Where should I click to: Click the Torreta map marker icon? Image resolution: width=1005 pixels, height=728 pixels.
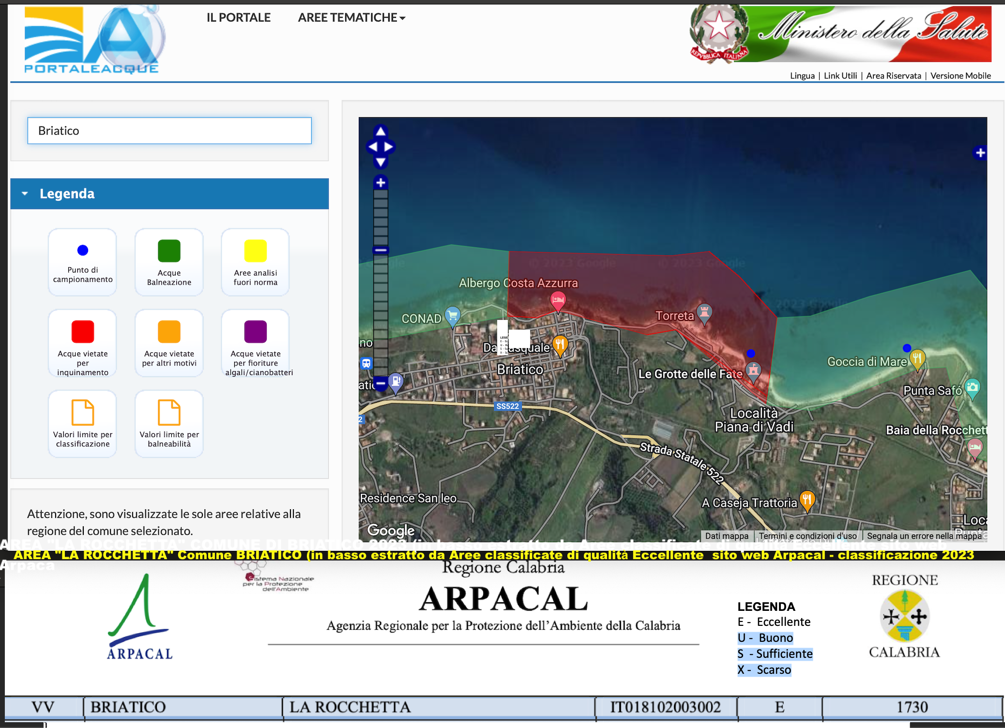[704, 311]
